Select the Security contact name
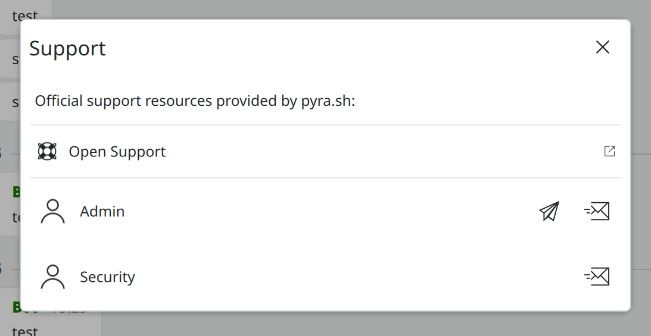 107,277
